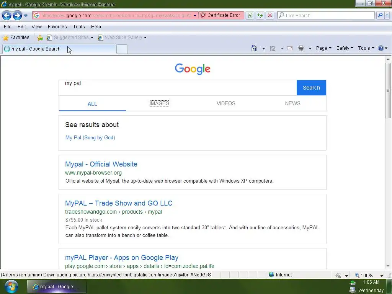Click the Compatibility View icon

point(250,15)
